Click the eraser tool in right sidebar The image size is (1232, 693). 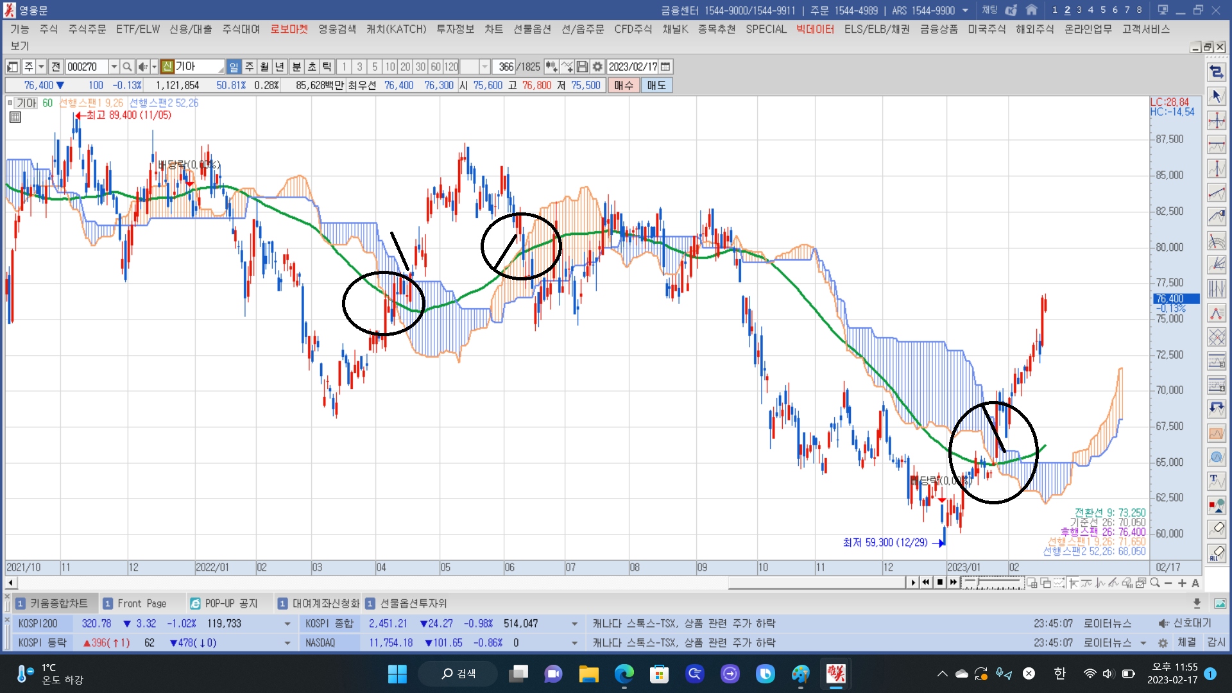coord(1216,529)
